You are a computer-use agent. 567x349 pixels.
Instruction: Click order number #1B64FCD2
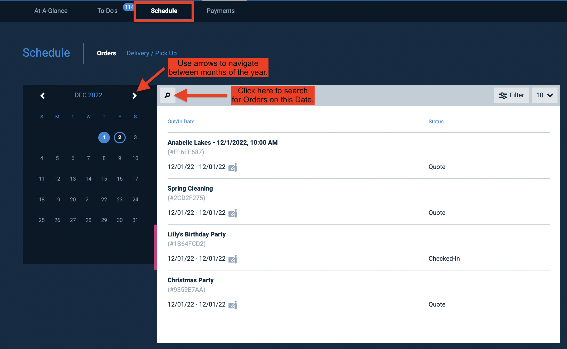(x=187, y=244)
